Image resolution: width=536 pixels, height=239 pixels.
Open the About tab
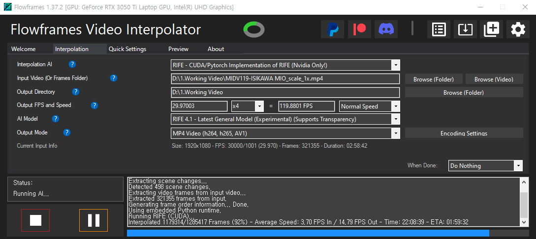(216, 49)
